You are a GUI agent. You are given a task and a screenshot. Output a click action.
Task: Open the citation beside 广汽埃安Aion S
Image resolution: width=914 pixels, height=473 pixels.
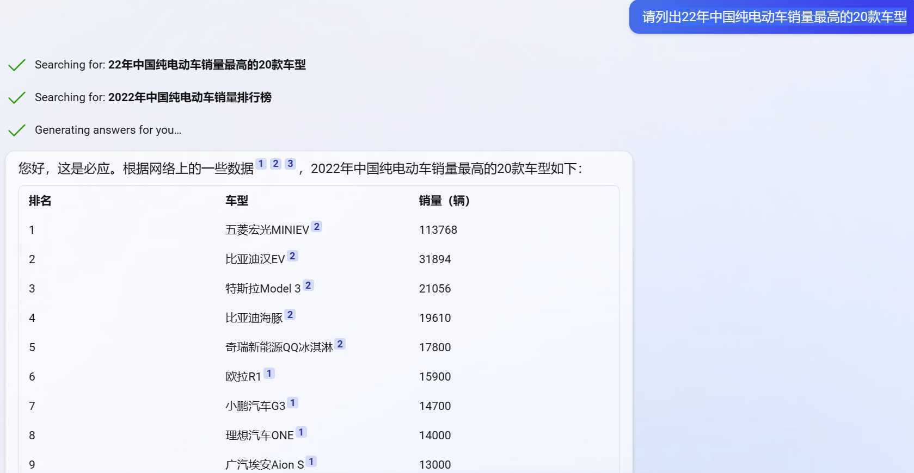(311, 462)
